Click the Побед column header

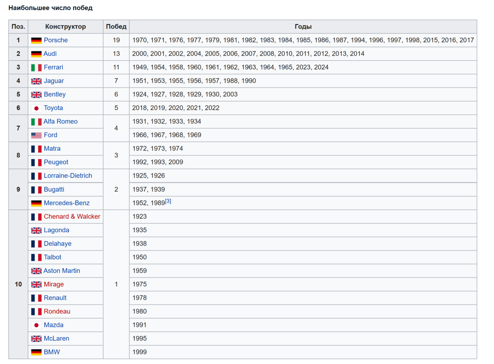pos(116,27)
